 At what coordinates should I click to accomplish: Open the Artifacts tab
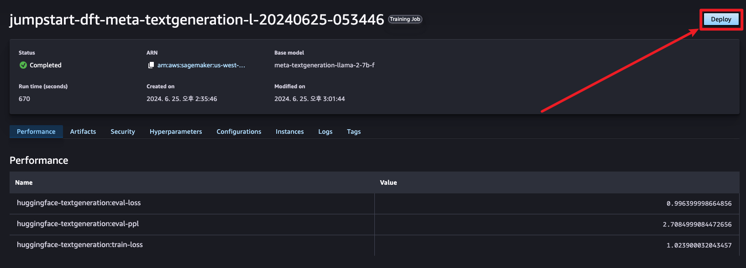pyautogui.click(x=83, y=131)
